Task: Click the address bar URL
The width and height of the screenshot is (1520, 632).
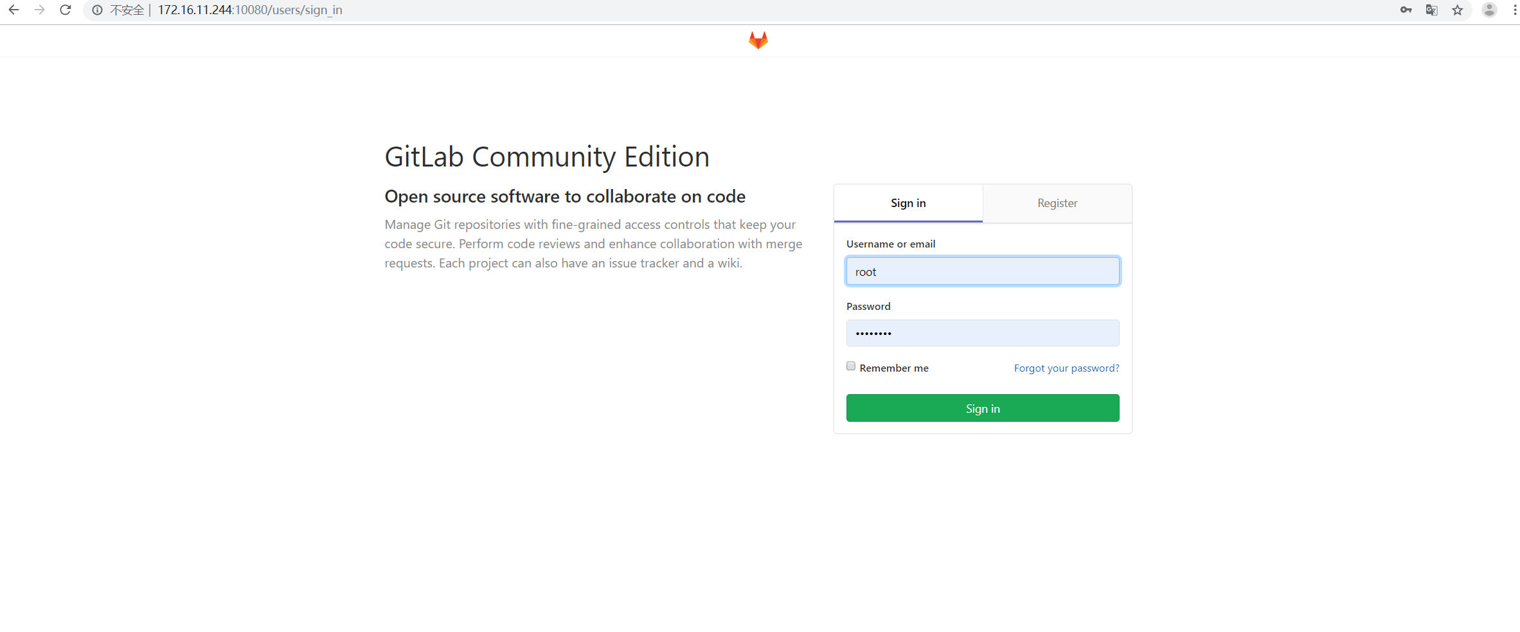Action: pyautogui.click(x=251, y=10)
